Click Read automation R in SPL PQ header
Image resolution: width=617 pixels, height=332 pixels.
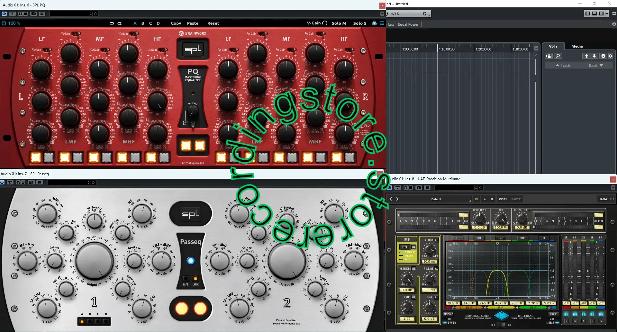pyautogui.click(x=21, y=14)
